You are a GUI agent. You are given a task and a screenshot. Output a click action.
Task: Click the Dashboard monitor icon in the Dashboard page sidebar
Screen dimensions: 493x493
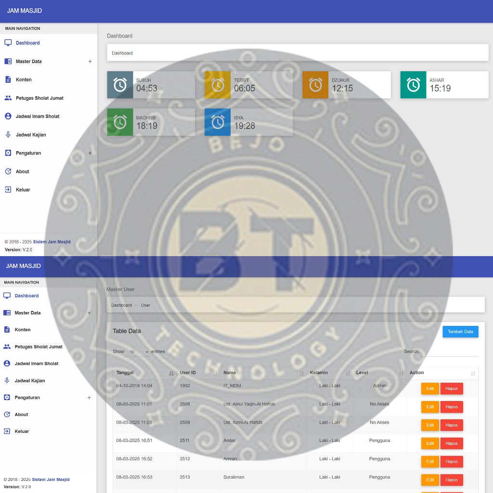(x=8, y=43)
